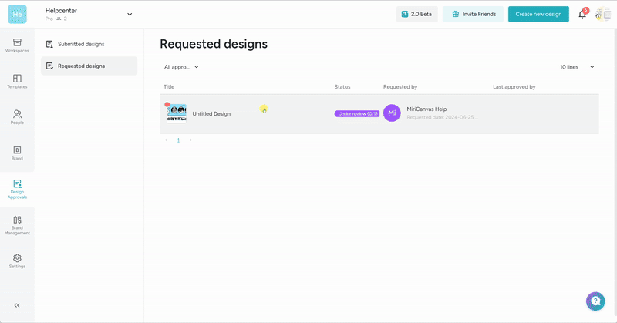Open the Untitled Design thumbnail
The image size is (617, 323).
pyautogui.click(x=177, y=113)
